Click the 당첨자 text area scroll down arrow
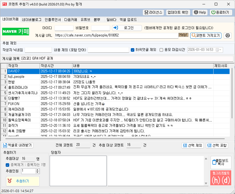 tap(206, 183)
